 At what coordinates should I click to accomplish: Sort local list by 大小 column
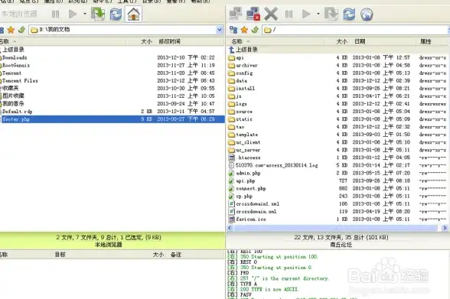[x=146, y=41]
